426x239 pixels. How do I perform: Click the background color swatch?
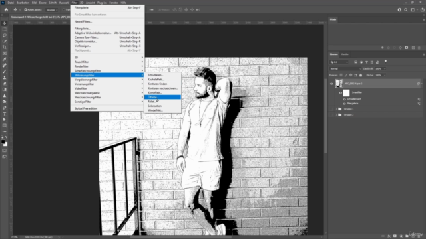[x=6, y=145]
